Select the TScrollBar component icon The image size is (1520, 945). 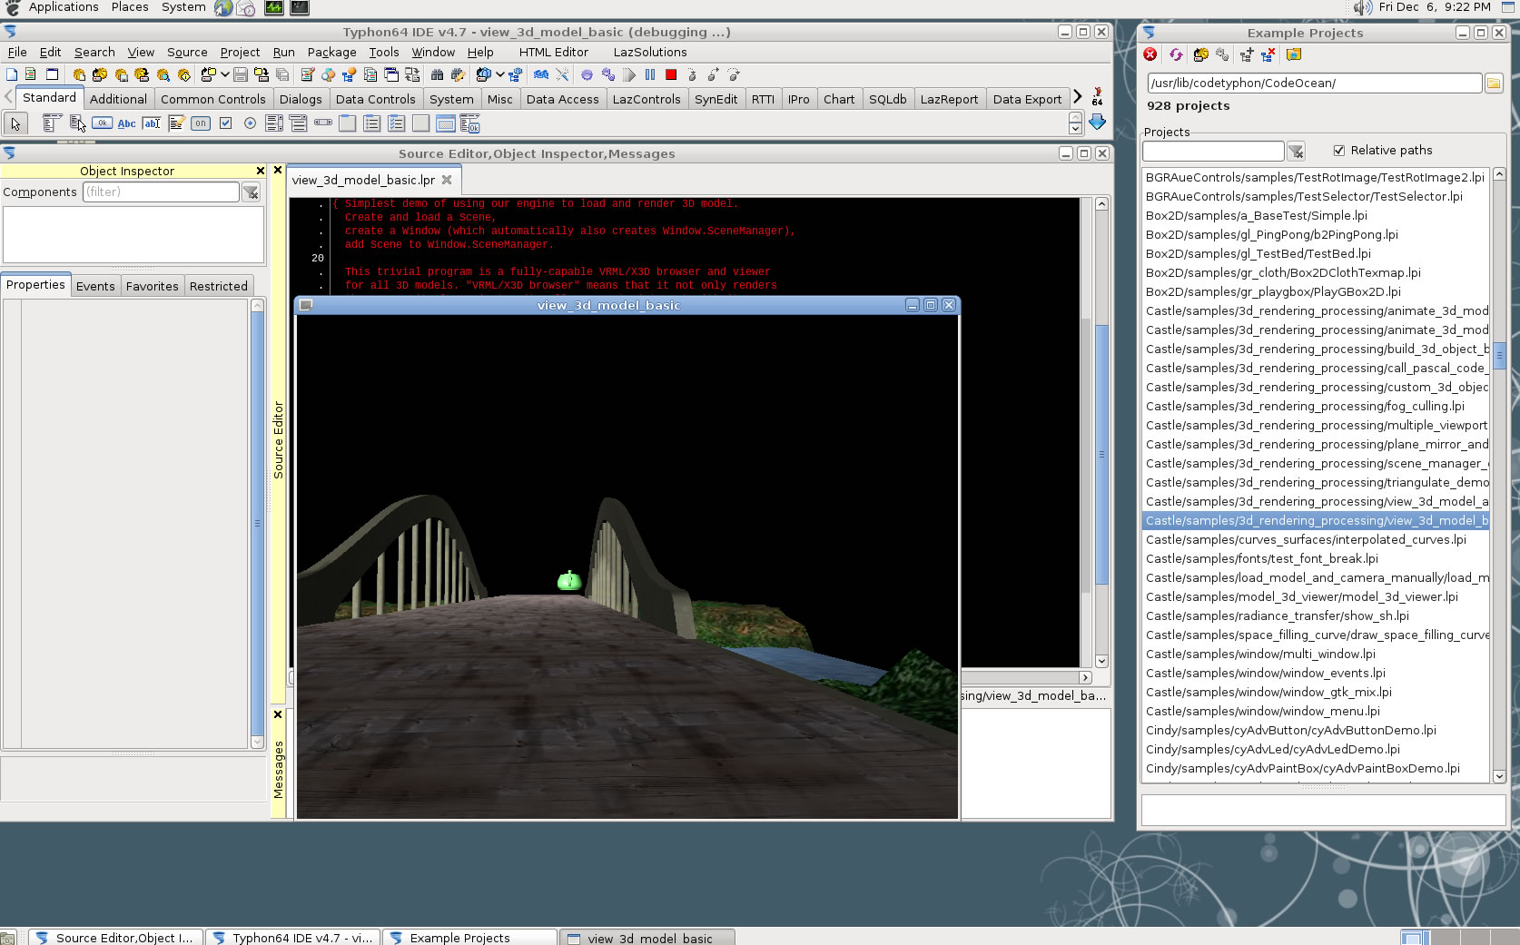click(x=323, y=123)
